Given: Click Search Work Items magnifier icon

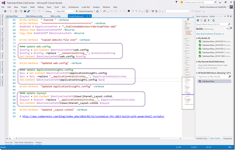Looking at the screenshot, I should 229,24.
